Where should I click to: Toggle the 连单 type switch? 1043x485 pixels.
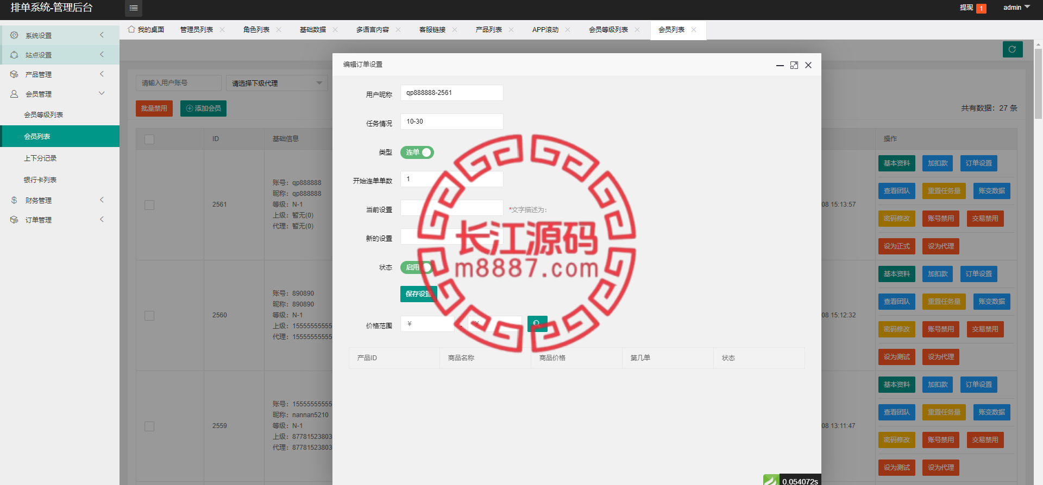click(x=417, y=152)
